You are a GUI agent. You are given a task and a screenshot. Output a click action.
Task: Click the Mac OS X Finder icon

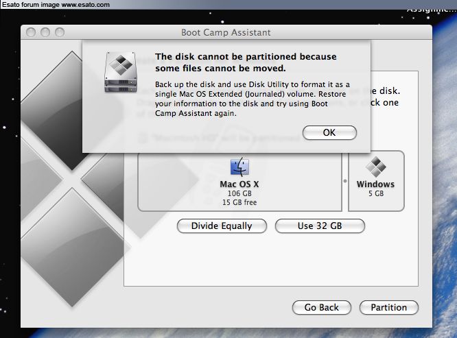(x=239, y=167)
